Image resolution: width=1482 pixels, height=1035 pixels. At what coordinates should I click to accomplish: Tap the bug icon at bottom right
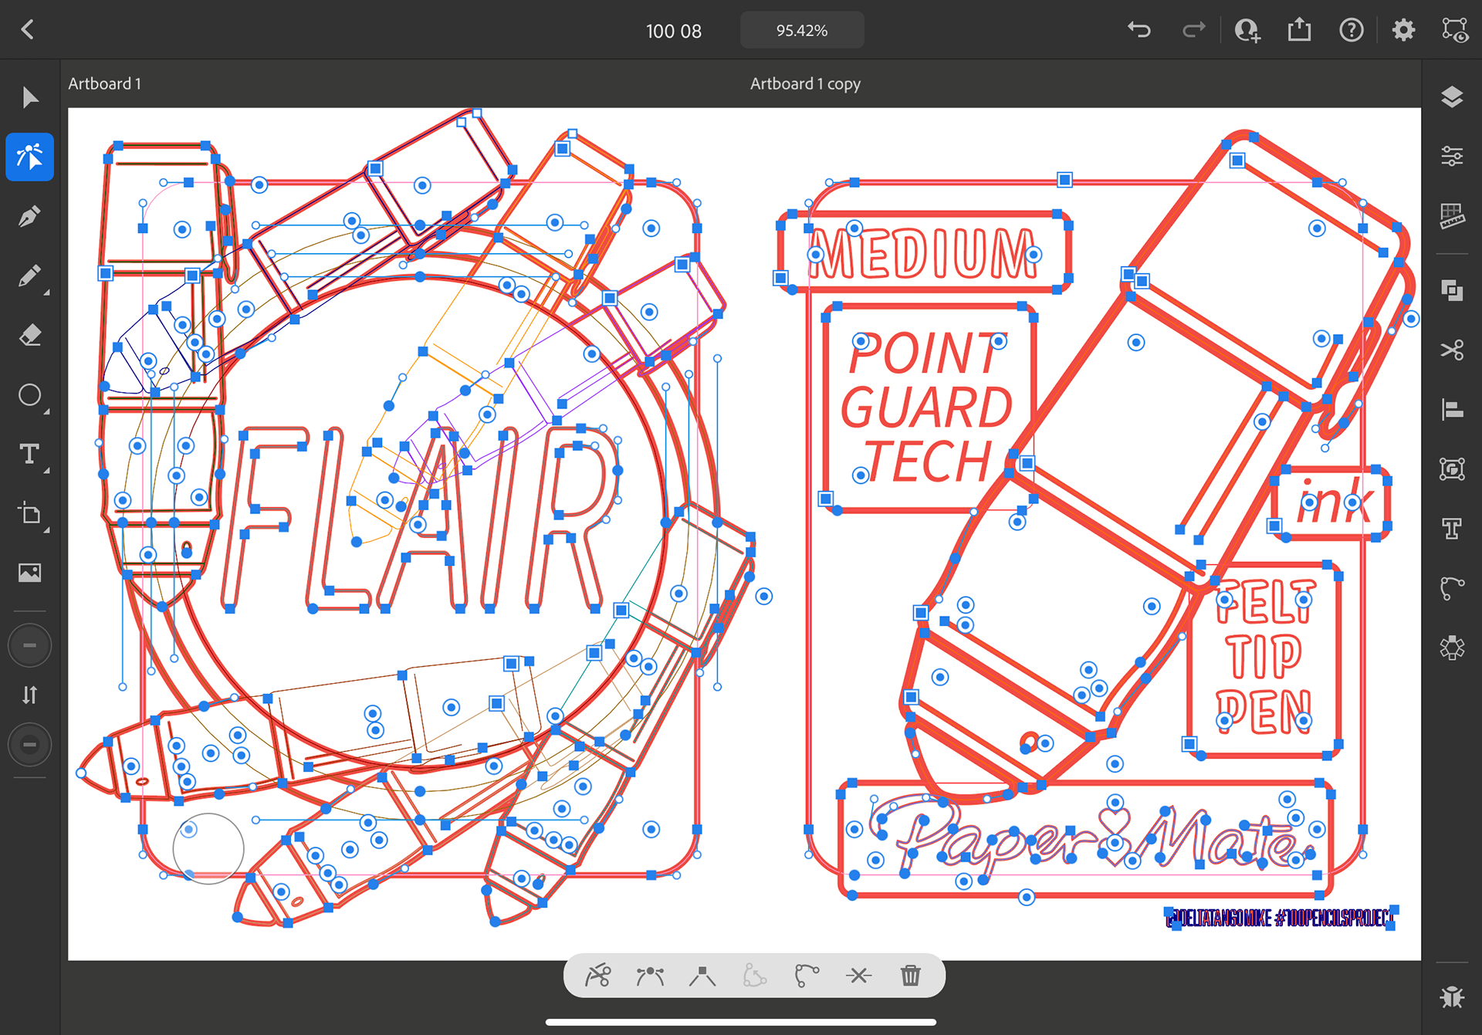pos(1452,996)
